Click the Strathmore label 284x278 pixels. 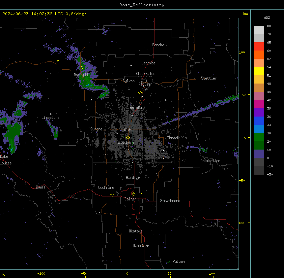pyautogui.click(x=170, y=201)
